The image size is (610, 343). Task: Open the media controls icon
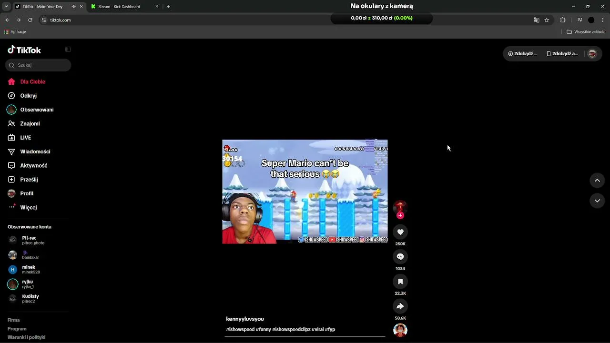(x=579, y=20)
